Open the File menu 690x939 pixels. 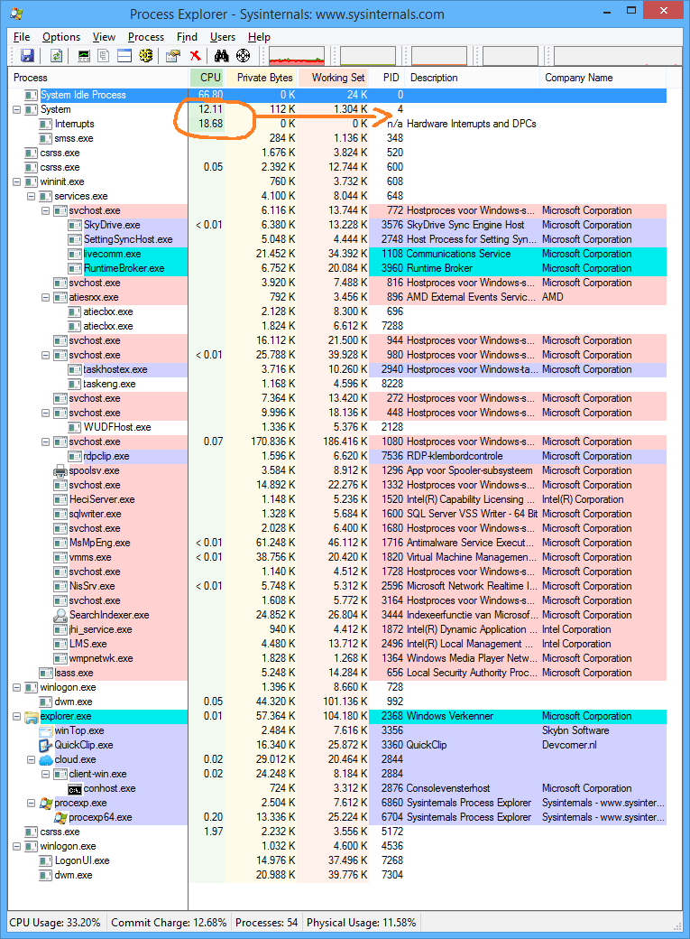tap(22, 37)
